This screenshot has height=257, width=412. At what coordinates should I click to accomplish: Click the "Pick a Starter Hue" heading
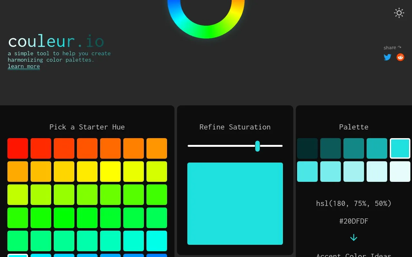(x=87, y=127)
